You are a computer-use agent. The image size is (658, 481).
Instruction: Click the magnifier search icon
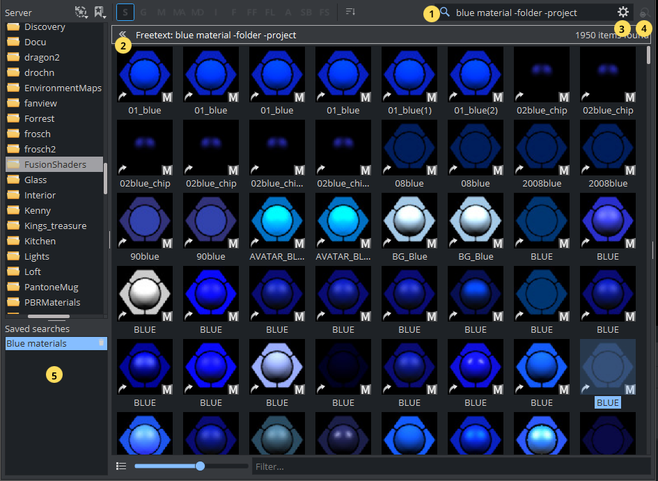click(445, 12)
